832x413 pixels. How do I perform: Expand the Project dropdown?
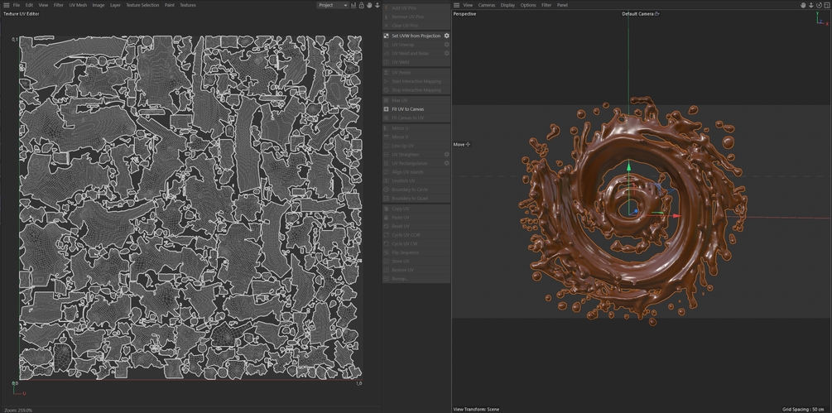[x=333, y=5]
